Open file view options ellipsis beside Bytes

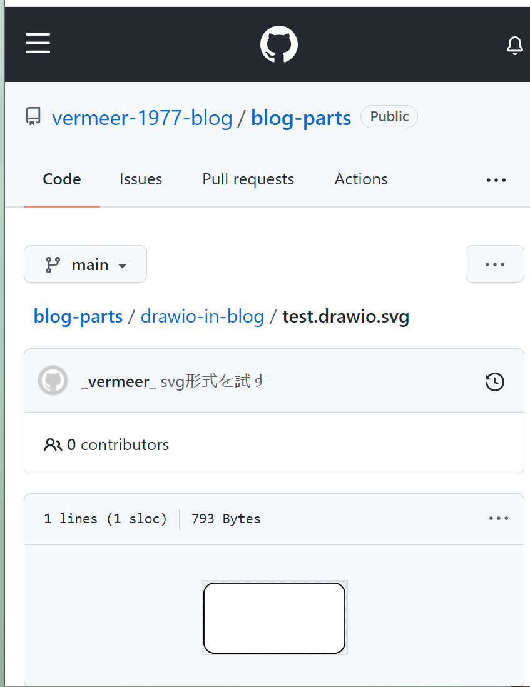tap(498, 518)
